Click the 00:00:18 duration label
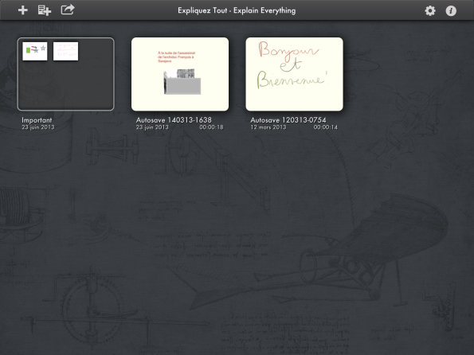 click(x=211, y=127)
